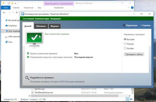Go up one folder level in Explorer
Screen dimensions: 156x102
17,12
